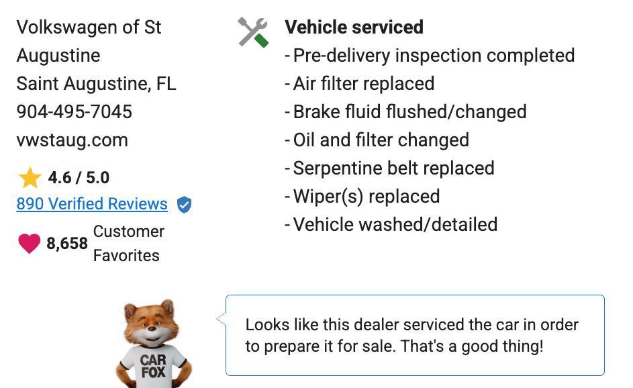Click the Customer Favorites label

(128, 243)
